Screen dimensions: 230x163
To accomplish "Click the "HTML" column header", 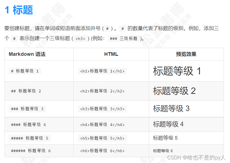I will click(111, 54).
